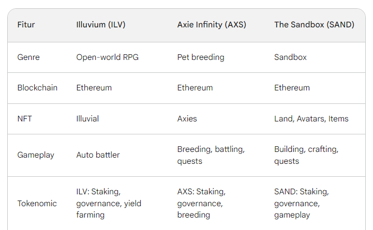Select the Auto battler cell
The image size is (373, 230).
click(x=98, y=155)
